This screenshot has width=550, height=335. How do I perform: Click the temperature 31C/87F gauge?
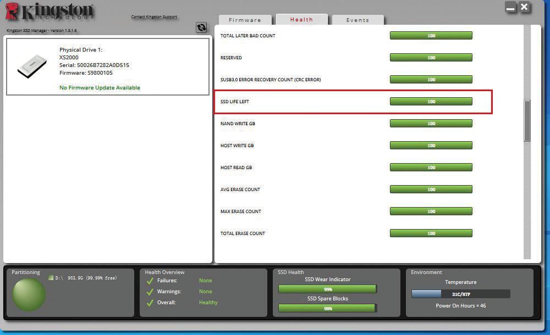(460, 294)
